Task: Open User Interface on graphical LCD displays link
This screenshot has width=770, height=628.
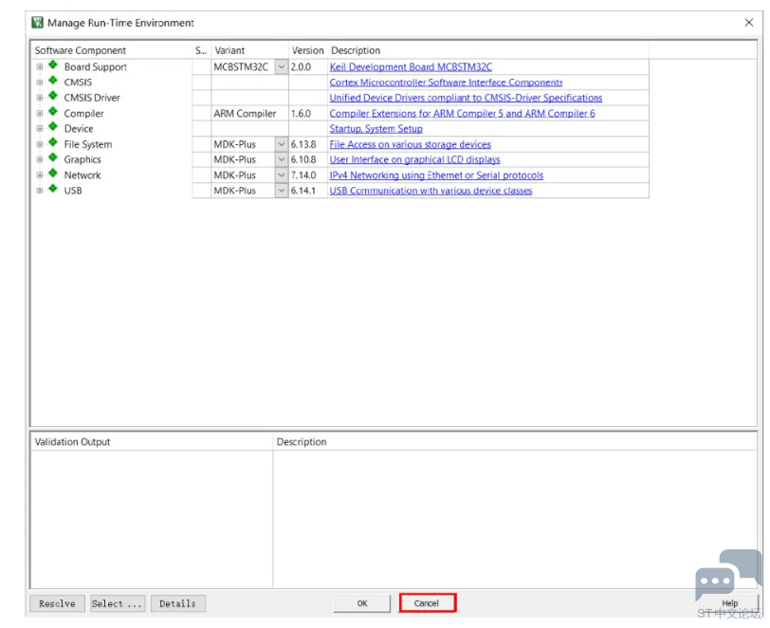Action: pyautogui.click(x=414, y=159)
